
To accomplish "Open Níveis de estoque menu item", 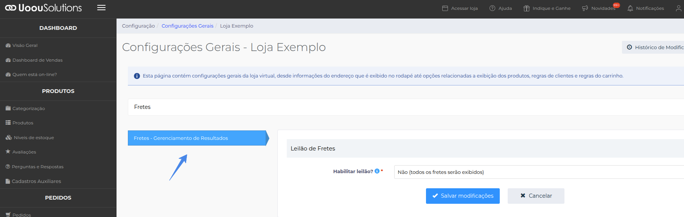I will pos(34,138).
